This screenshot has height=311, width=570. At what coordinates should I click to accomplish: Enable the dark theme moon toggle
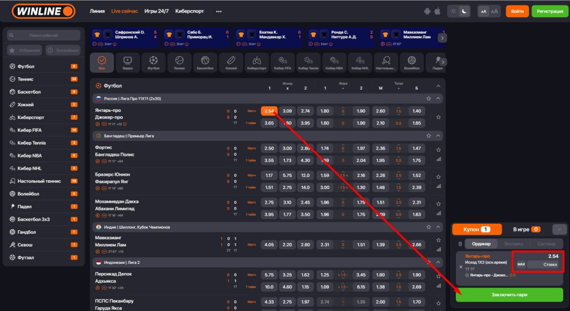point(464,11)
